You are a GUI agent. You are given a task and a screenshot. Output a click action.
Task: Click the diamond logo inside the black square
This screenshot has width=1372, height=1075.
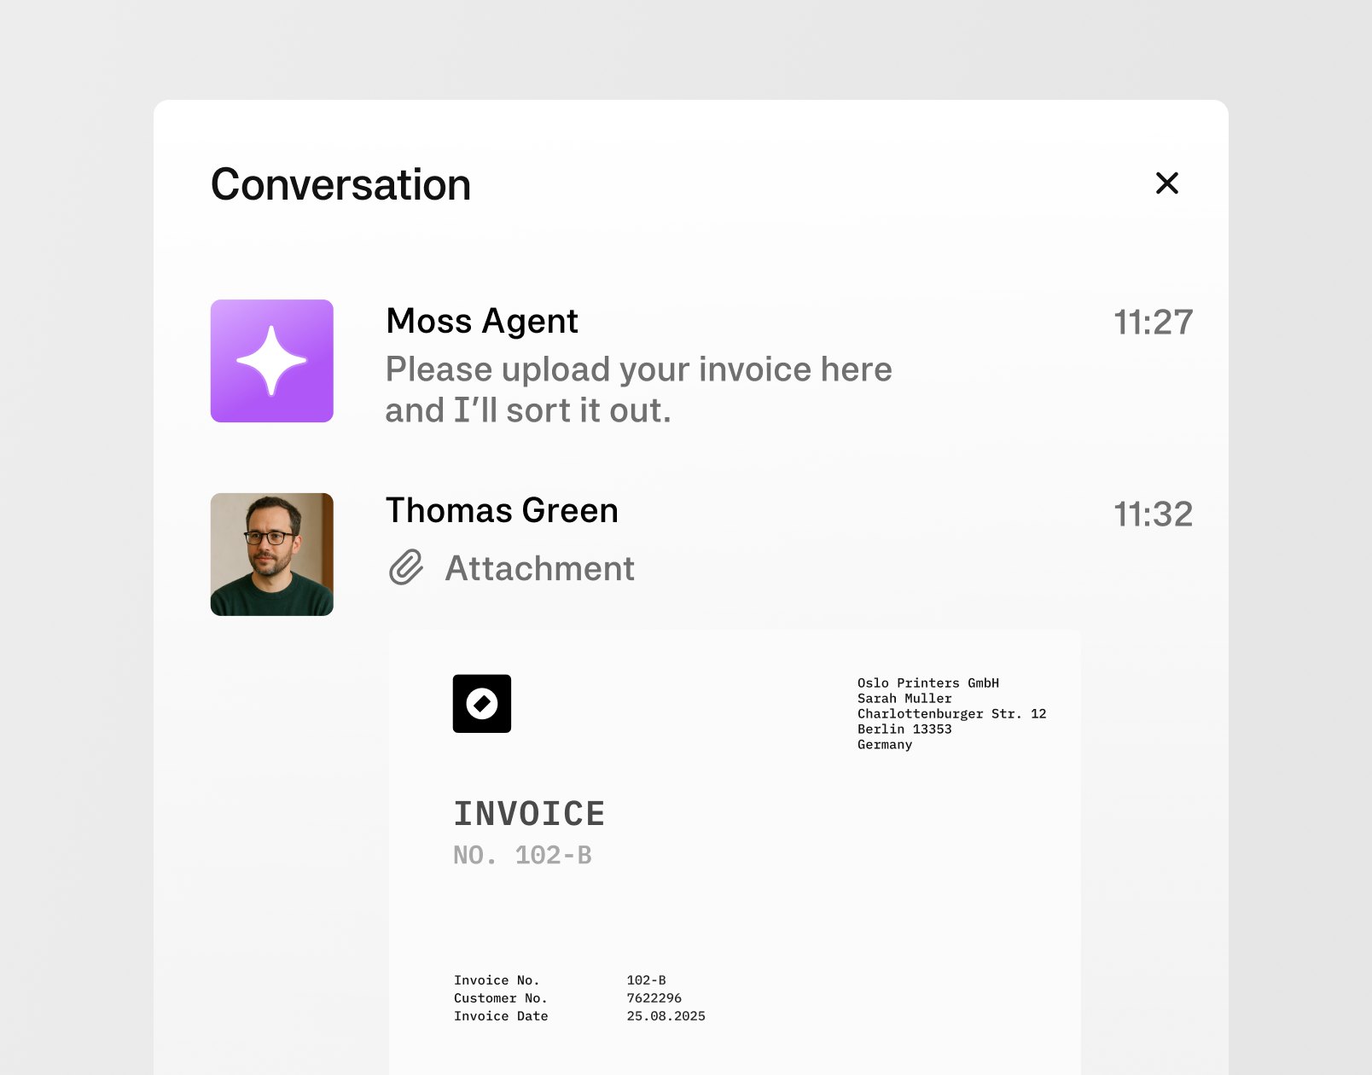(x=481, y=703)
